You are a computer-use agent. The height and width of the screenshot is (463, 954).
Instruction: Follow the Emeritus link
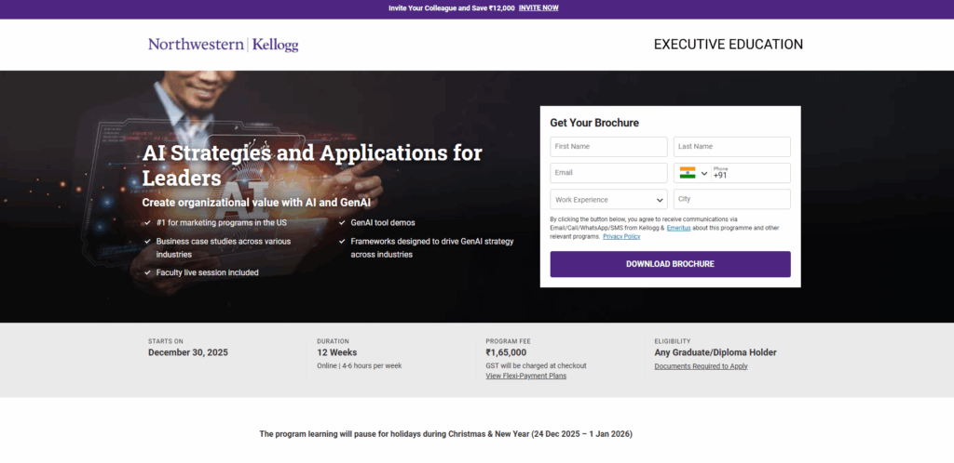pos(678,228)
